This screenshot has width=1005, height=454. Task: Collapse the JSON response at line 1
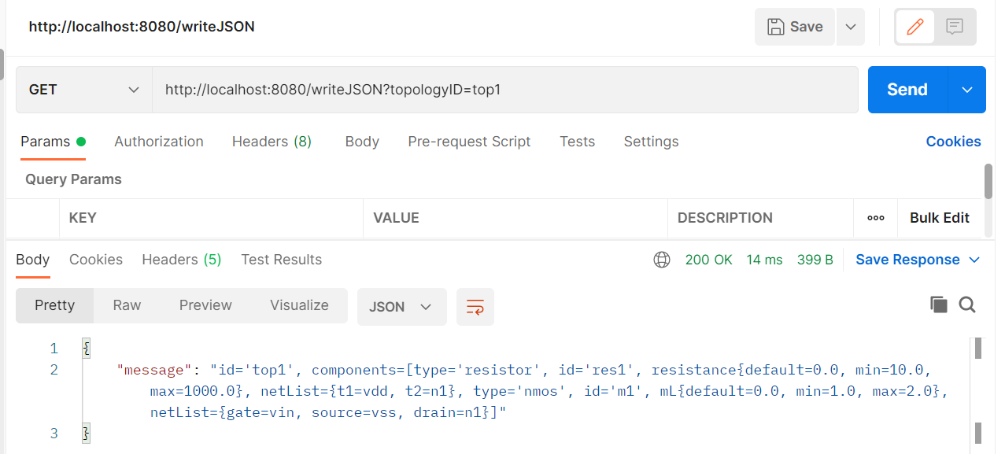click(86, 347)
